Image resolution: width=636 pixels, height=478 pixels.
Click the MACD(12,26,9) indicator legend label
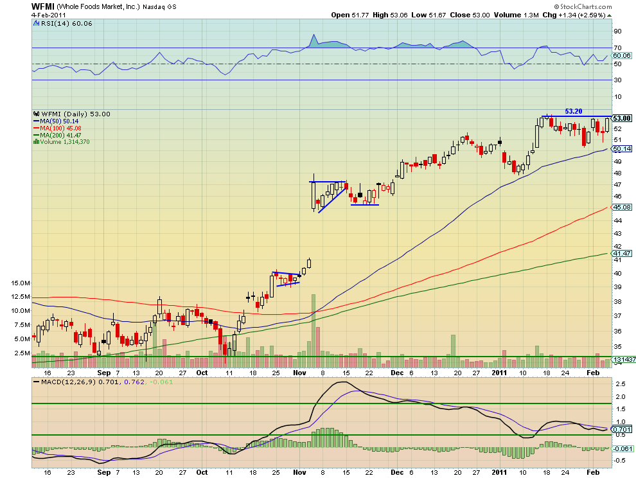(x=67, y=382)
